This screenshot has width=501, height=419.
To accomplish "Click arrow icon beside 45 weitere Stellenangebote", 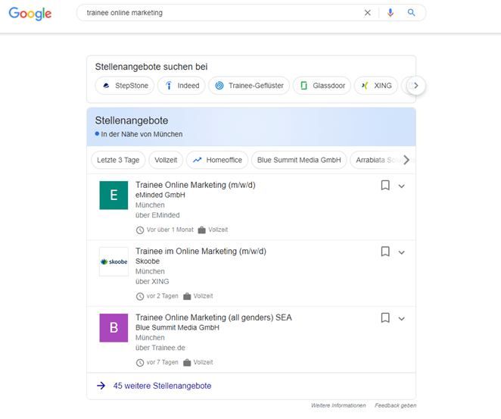I will [x=101, y=386].
